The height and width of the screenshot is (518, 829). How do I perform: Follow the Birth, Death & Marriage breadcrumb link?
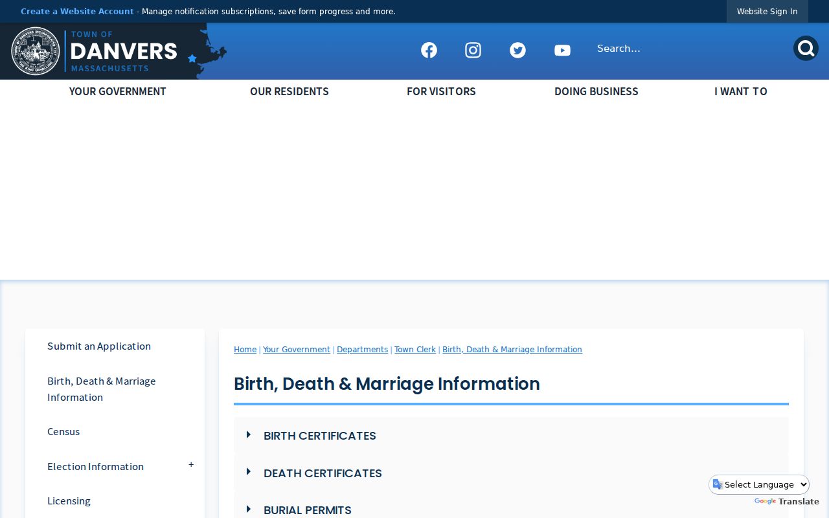coord(512,350)
